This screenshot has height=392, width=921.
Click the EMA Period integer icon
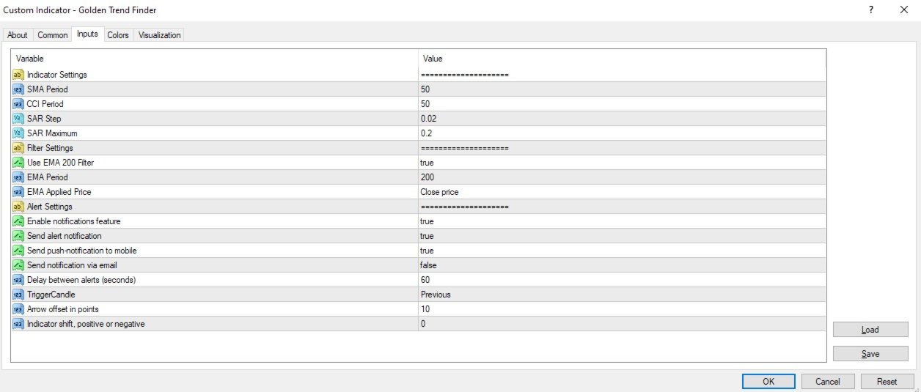point(18,177)
